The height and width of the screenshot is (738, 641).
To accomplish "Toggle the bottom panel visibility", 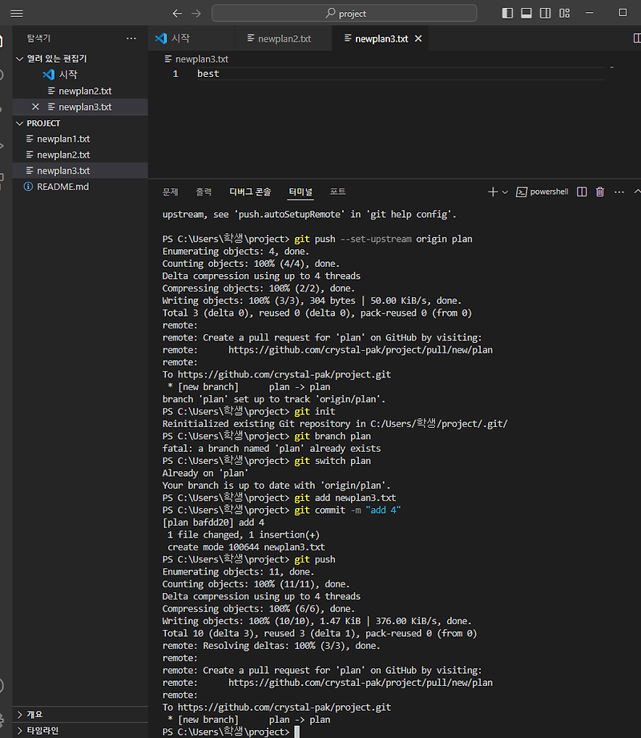I will click(x=526, y=13).
